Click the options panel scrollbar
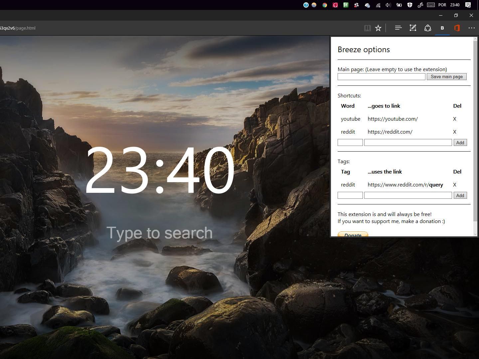This screenshot has height=359, width=479. pyautogui.click(x=476, y=133)
